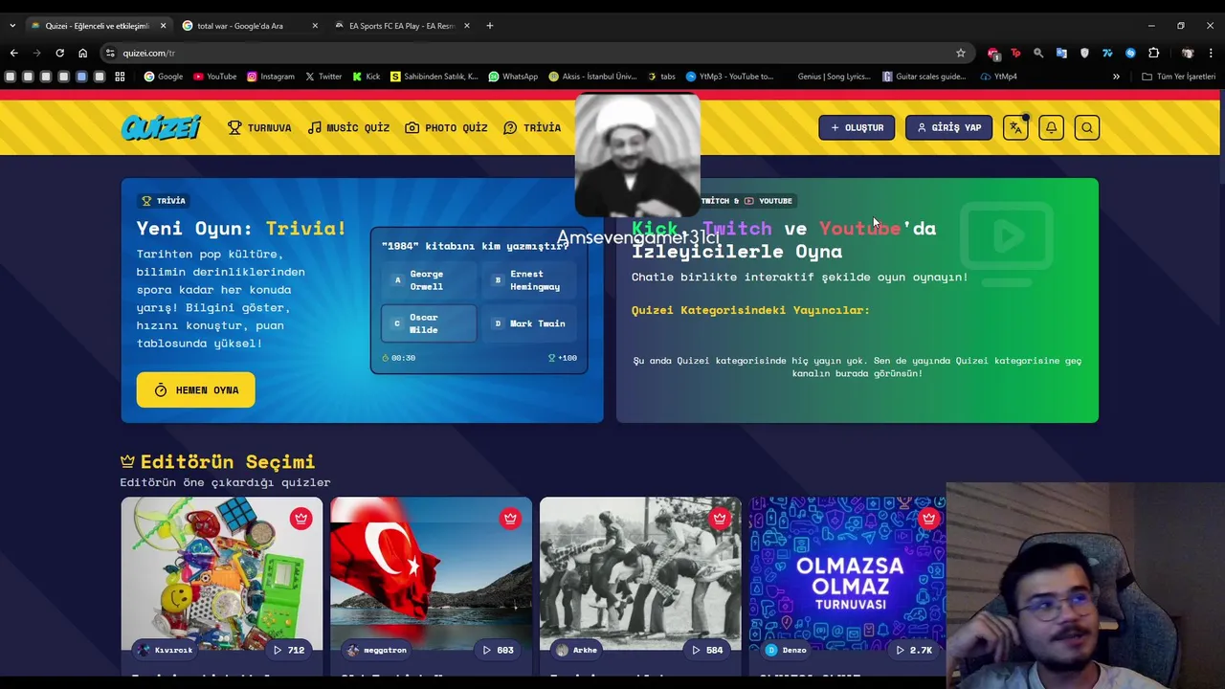Show hidden bookmarks with the double chevron
Viewport: 1225px width, 689px height.
pos(1116,77)
